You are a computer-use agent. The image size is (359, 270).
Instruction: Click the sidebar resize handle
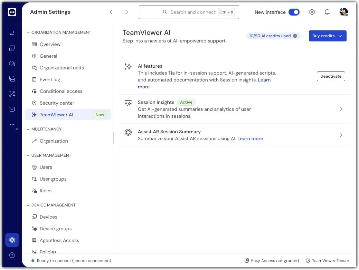(x=113, y=138)
